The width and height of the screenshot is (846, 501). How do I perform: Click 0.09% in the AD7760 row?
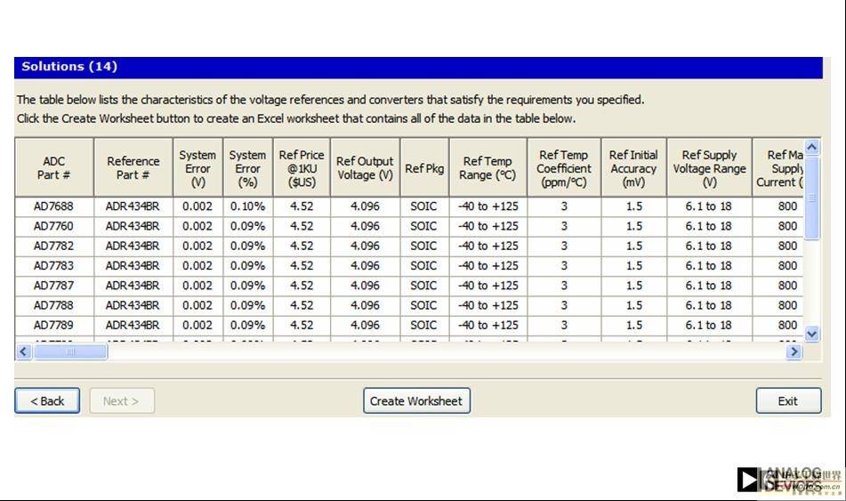[247, 226]
